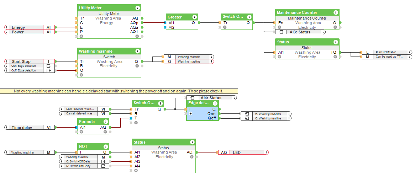Screen dimensions: 415x177
Task: Click info icon on the Formula block
Action: [105, 122]
